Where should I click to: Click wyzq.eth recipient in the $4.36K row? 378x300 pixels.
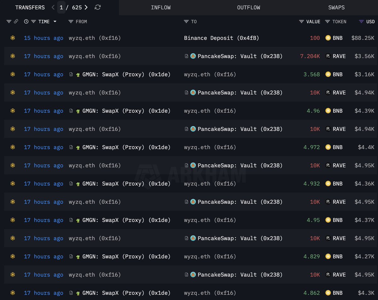pyautogui.click(x=210, y=184)
